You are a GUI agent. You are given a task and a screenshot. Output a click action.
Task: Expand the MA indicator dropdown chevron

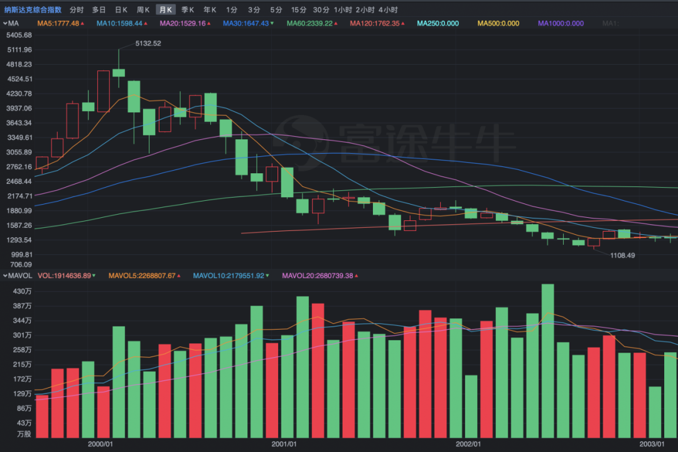coord(6,23)
